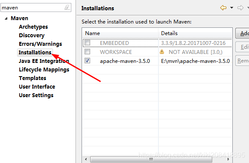Open the Discovery preferences page
249x163 pixels.
click(x=32, y=36)
